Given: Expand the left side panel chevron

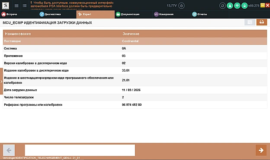Looking at the screenshot, I should [1, 82].
